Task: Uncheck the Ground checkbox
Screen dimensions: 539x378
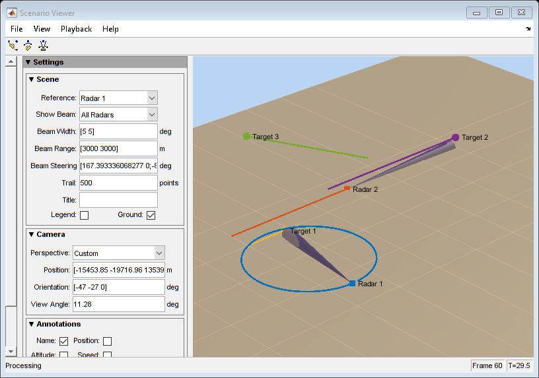Action: click(x=151, y=215)
